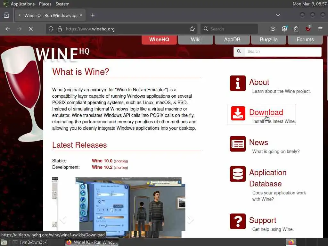The width and height of the screenshot is (328, 246).
Task: Open the Wine 10.2 development release link
Action: click(102, 167)
